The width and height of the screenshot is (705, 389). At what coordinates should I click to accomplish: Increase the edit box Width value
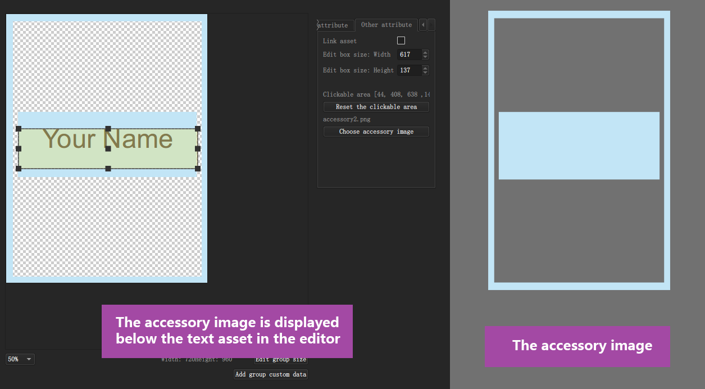coord(425,52)
